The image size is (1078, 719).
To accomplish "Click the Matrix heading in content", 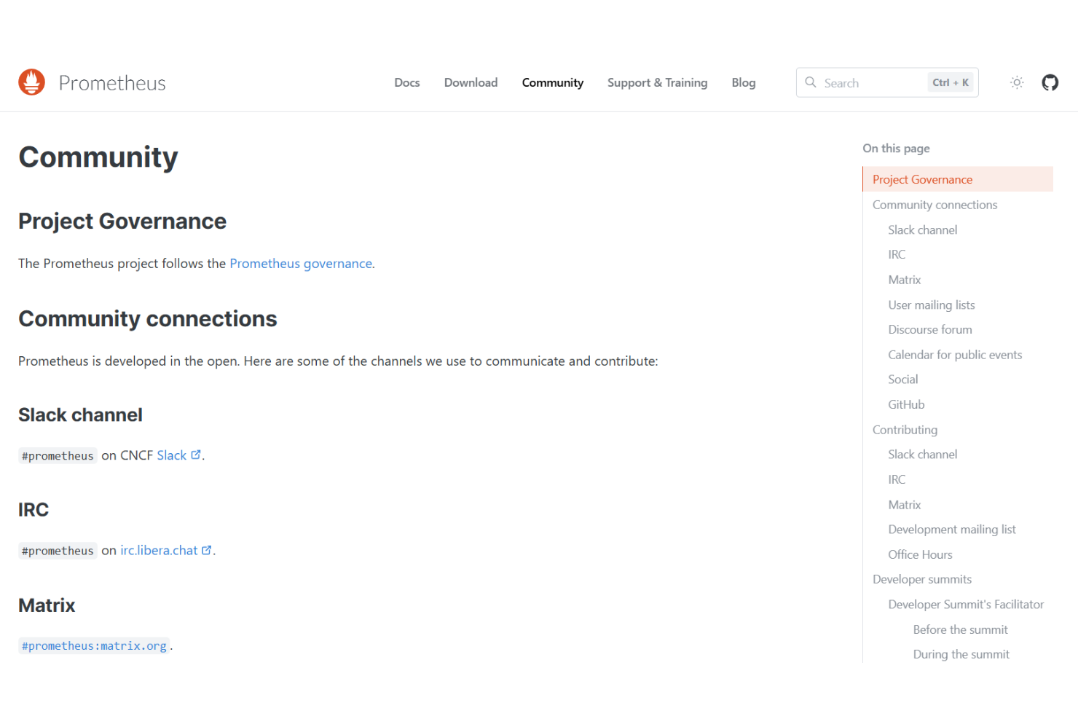I will 47,605.
